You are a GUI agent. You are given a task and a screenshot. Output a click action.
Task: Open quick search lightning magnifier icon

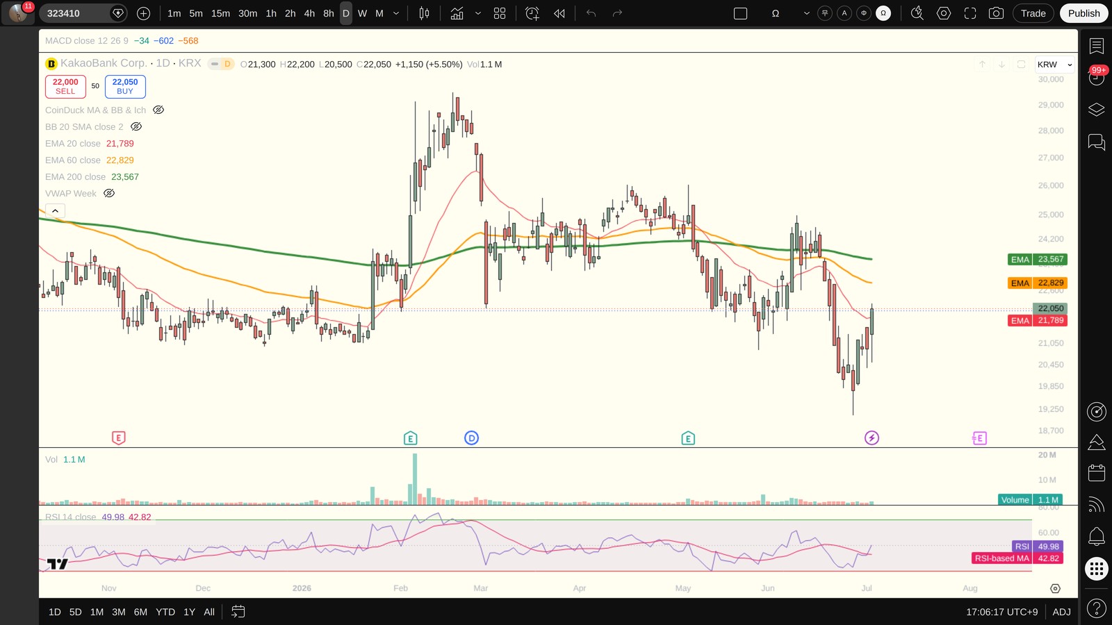pyautogui.click(x=917, y=13)
